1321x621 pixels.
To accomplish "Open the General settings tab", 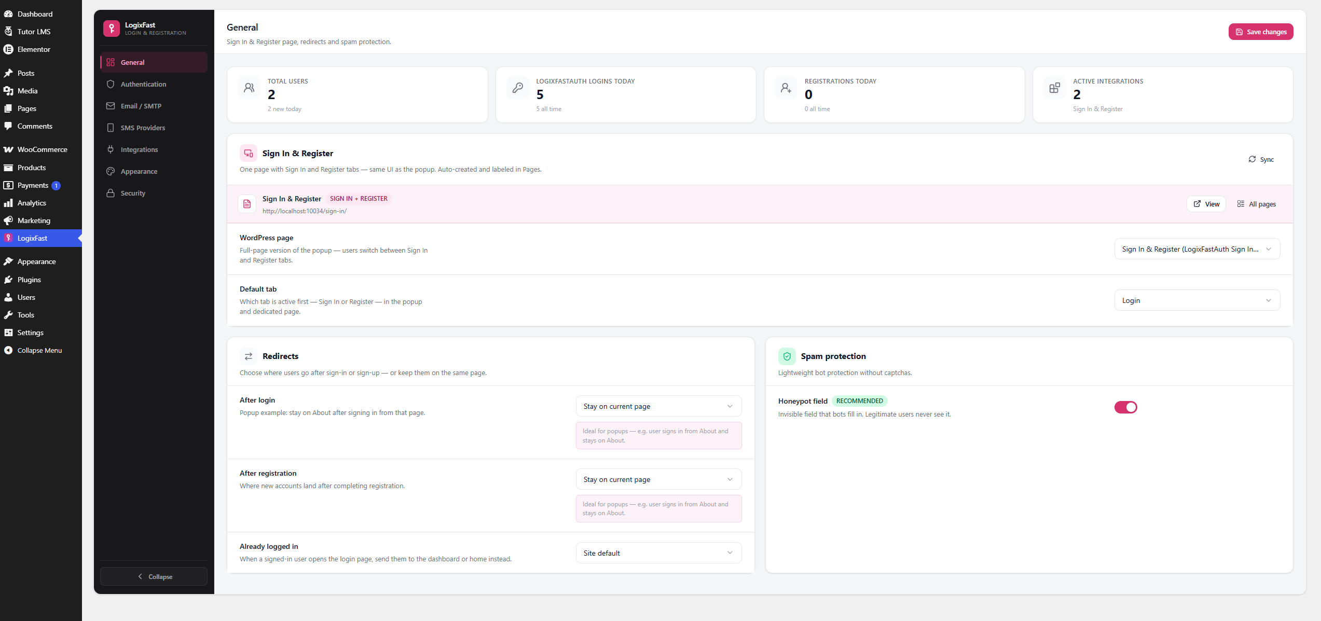I will tap(154, 62).
